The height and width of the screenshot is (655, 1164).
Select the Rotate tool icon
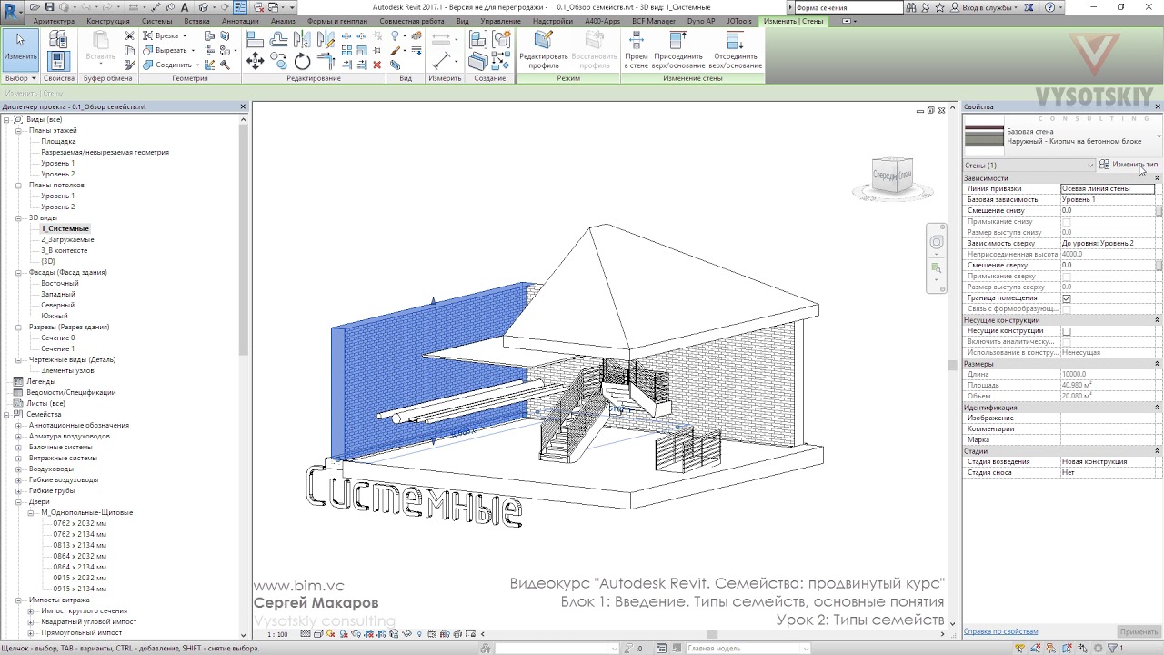pyautogui.click(x=303, y=61)
